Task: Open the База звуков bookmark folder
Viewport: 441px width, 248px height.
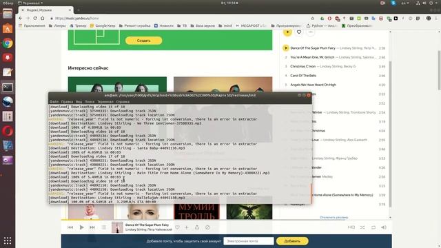Action: coord(203,25)
